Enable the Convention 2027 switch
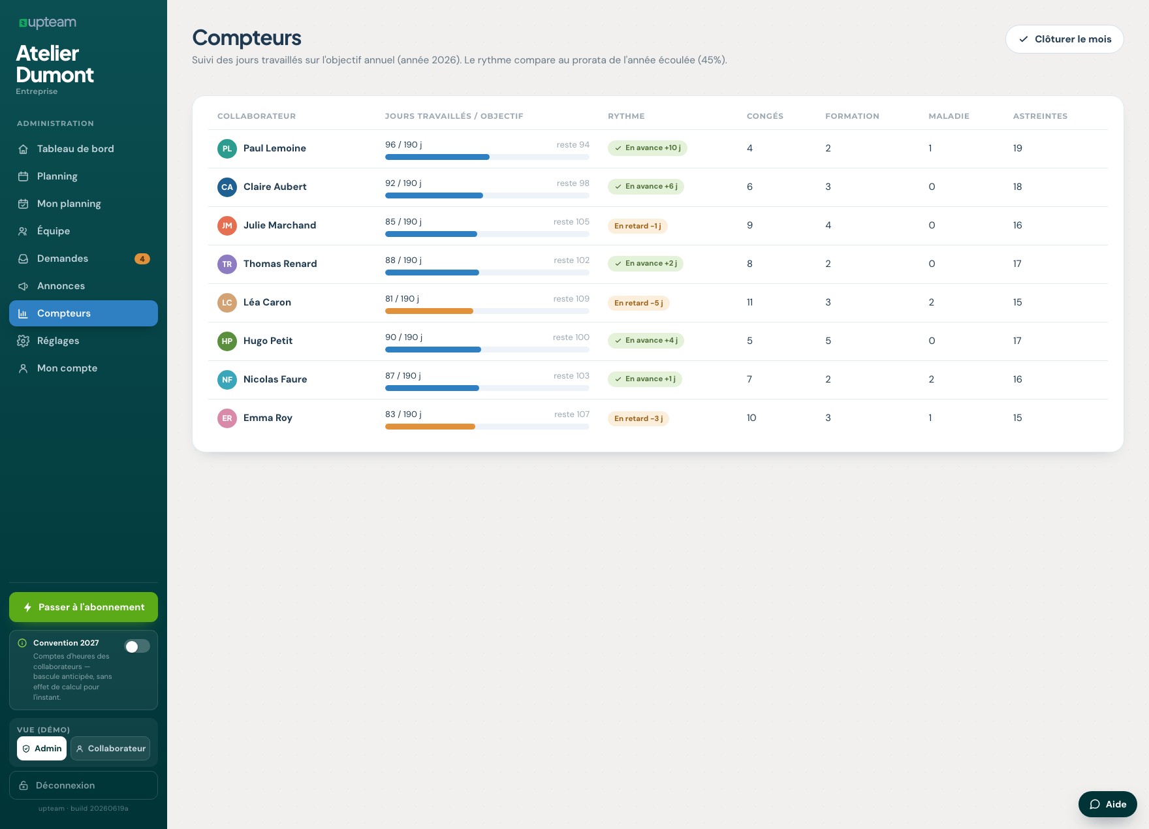1149x829 pixels. point(137,646)
